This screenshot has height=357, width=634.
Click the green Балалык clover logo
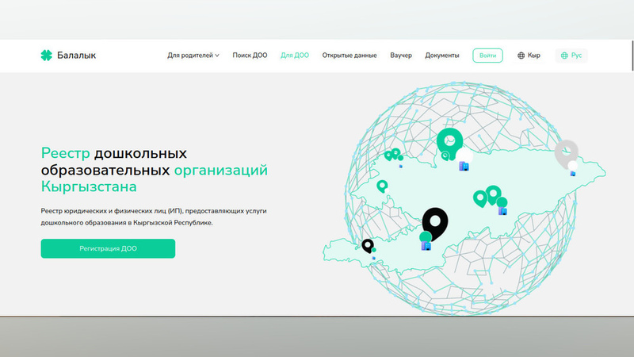(x=46, y=56)
